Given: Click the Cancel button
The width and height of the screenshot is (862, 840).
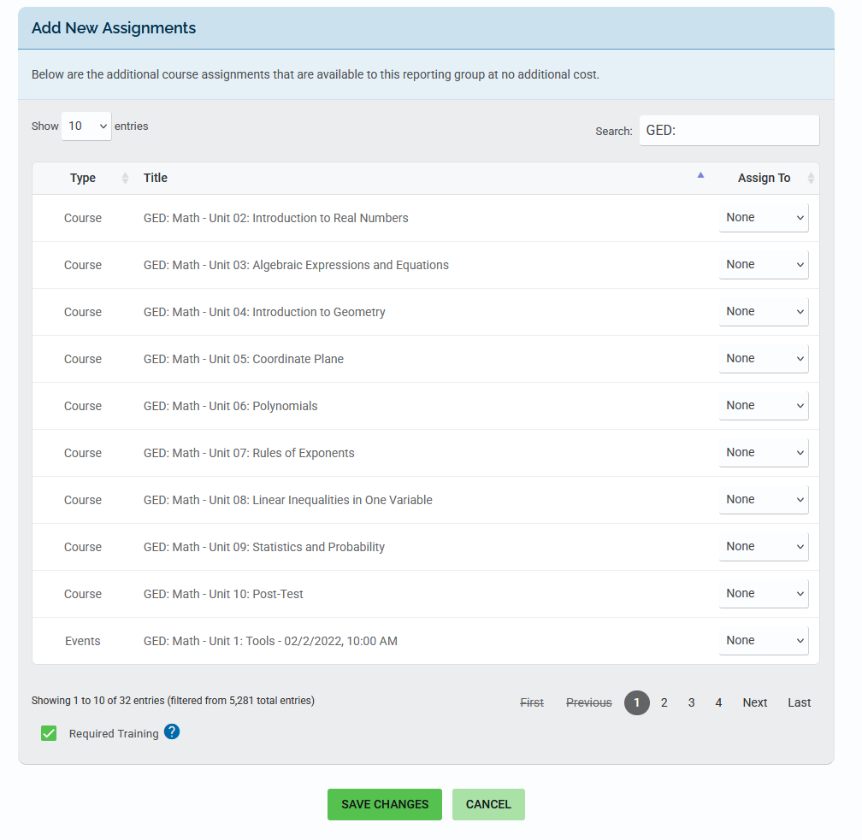Looking at the screenshot, I should point(488,804).
